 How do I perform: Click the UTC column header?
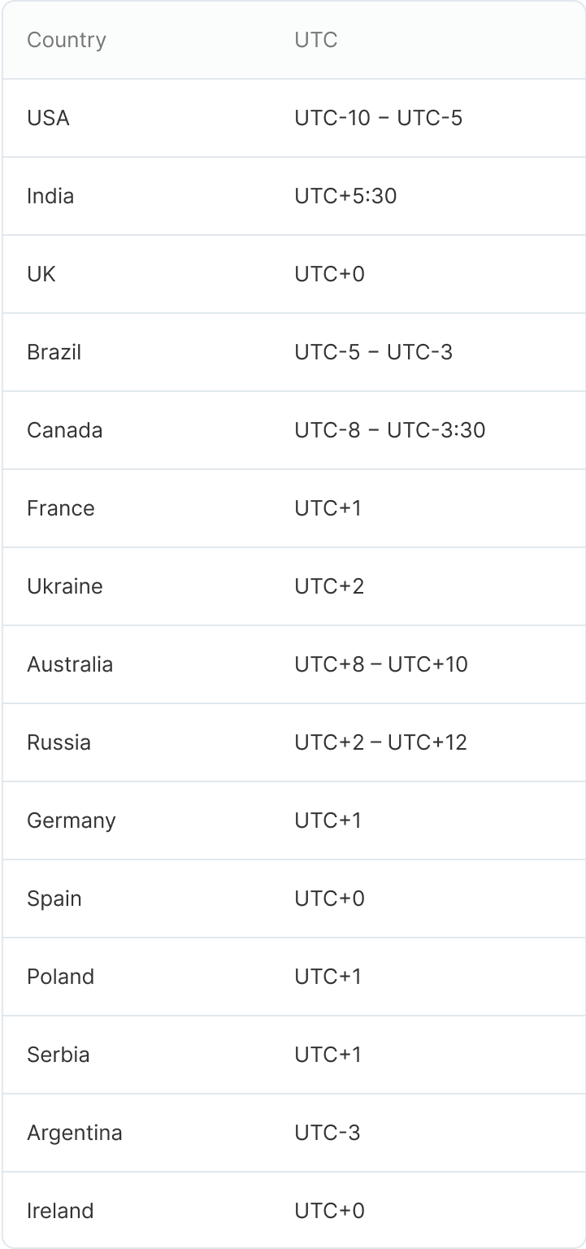coord(316,40)
